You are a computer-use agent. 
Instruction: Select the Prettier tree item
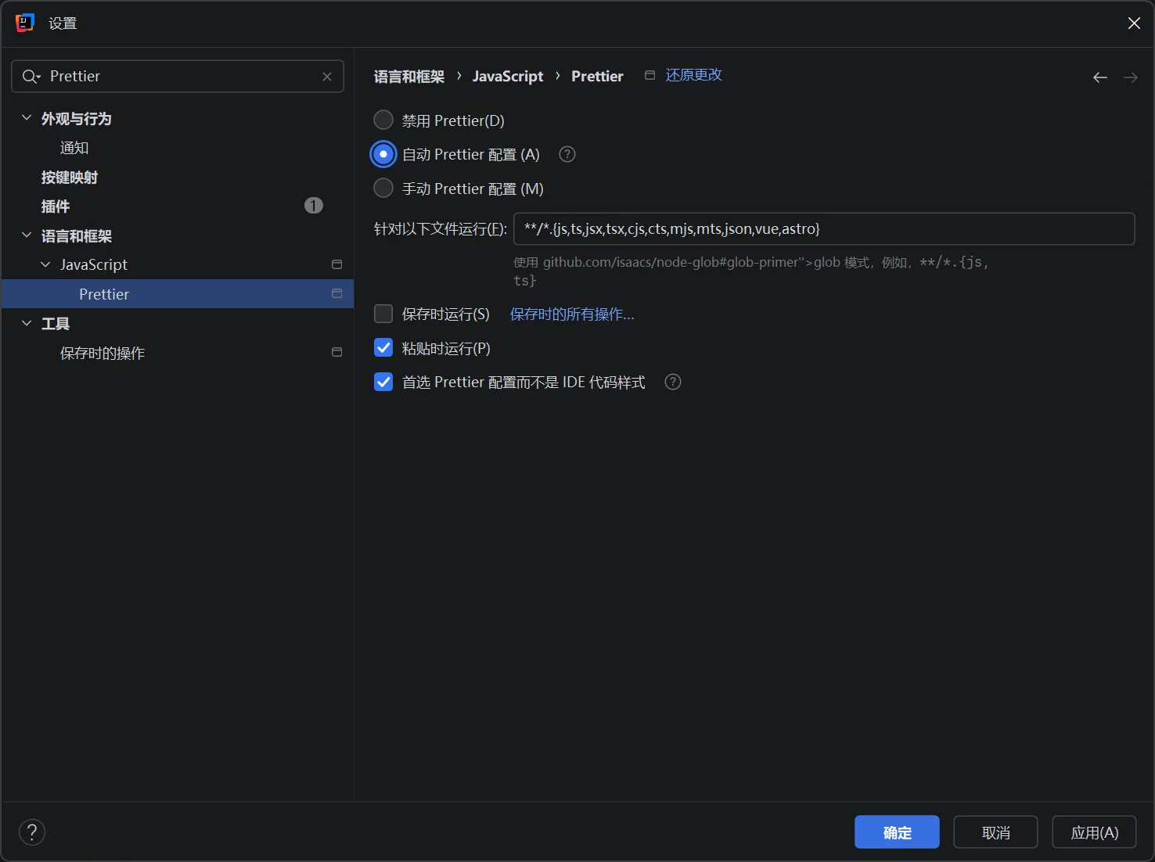(178, 294)
